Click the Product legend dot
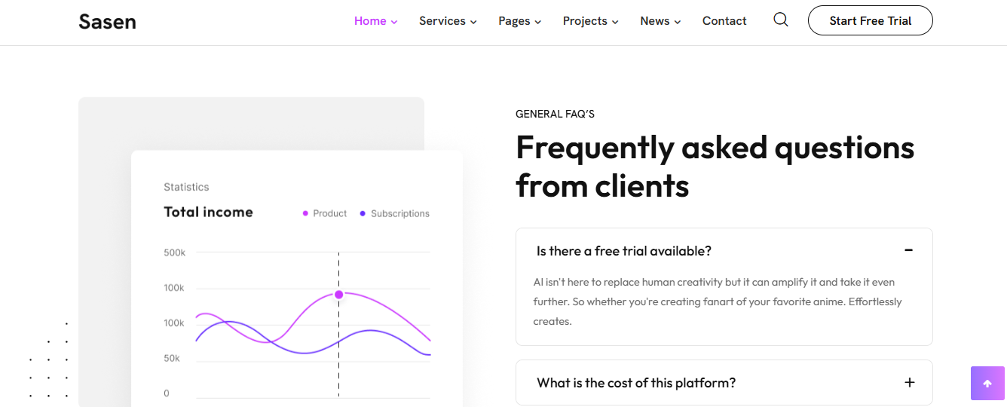This screenshot has height=407, width=1007. click(305, 213)
